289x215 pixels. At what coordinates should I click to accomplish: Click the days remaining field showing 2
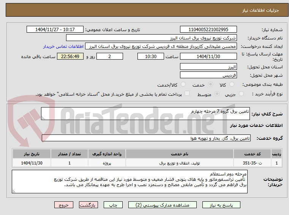click(110, 57)
